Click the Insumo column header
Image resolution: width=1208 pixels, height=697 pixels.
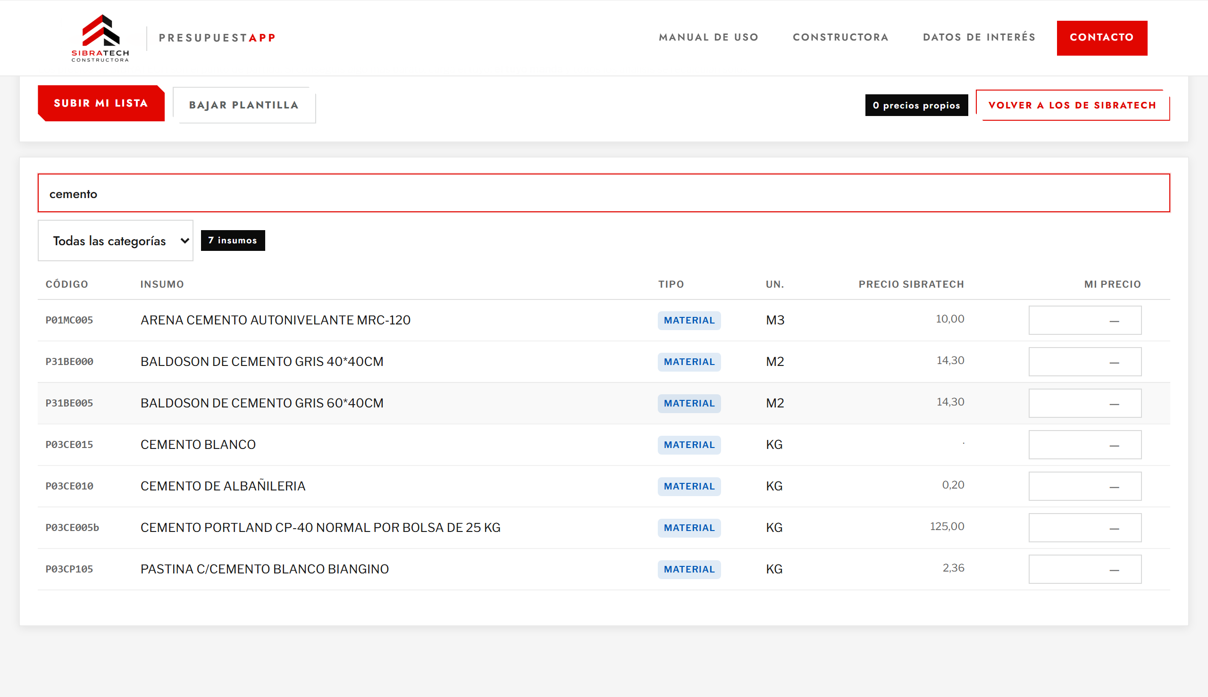pos(162,284)
